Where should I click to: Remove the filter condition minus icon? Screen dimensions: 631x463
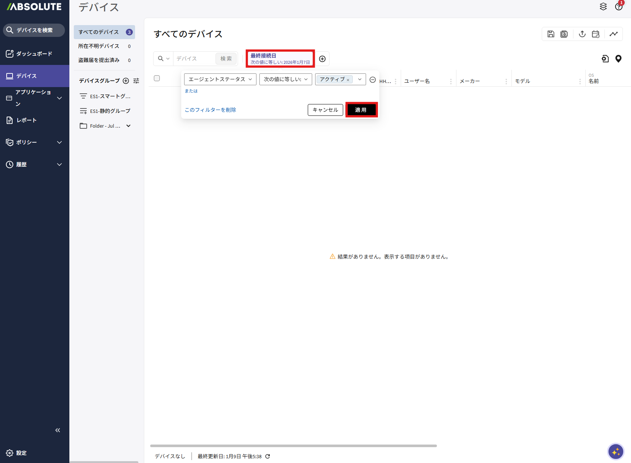click(x=373, y=80)
